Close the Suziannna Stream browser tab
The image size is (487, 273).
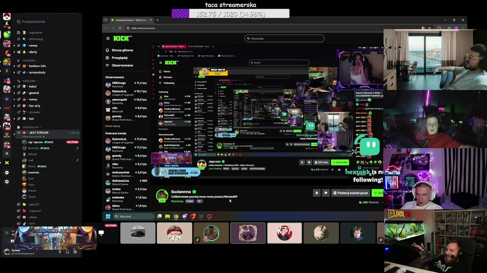click(x=151, y=20)
